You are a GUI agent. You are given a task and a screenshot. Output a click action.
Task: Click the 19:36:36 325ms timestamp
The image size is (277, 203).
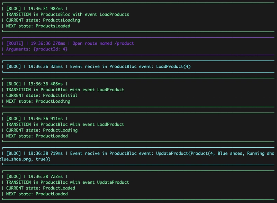point(45,66)
